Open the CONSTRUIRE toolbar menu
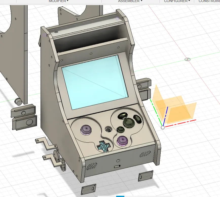Viewport: 220px width, 197px height. (209, 1)
